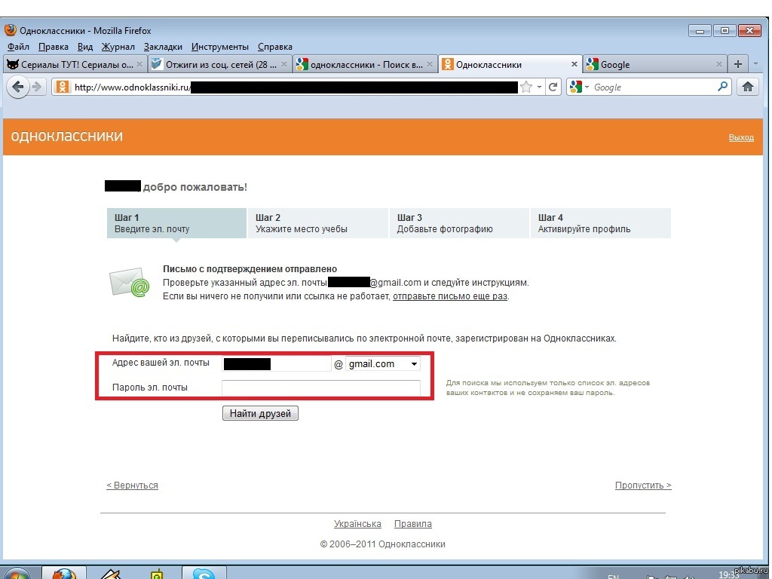772x579 pixels.
Task: Open the gmail.com domain dropdown
Action: tap(382, 364)
